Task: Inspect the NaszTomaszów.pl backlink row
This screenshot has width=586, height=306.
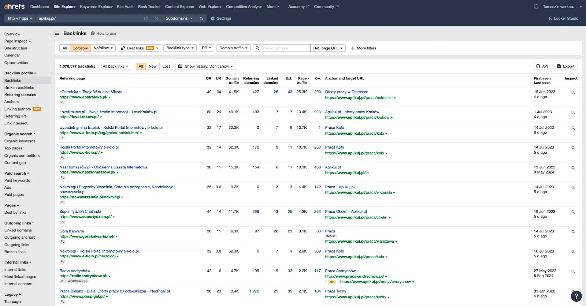Action: point(573,168)
